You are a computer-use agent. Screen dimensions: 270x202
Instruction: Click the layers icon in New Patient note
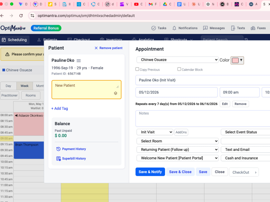pyautogui.click(x=116, y=93)
